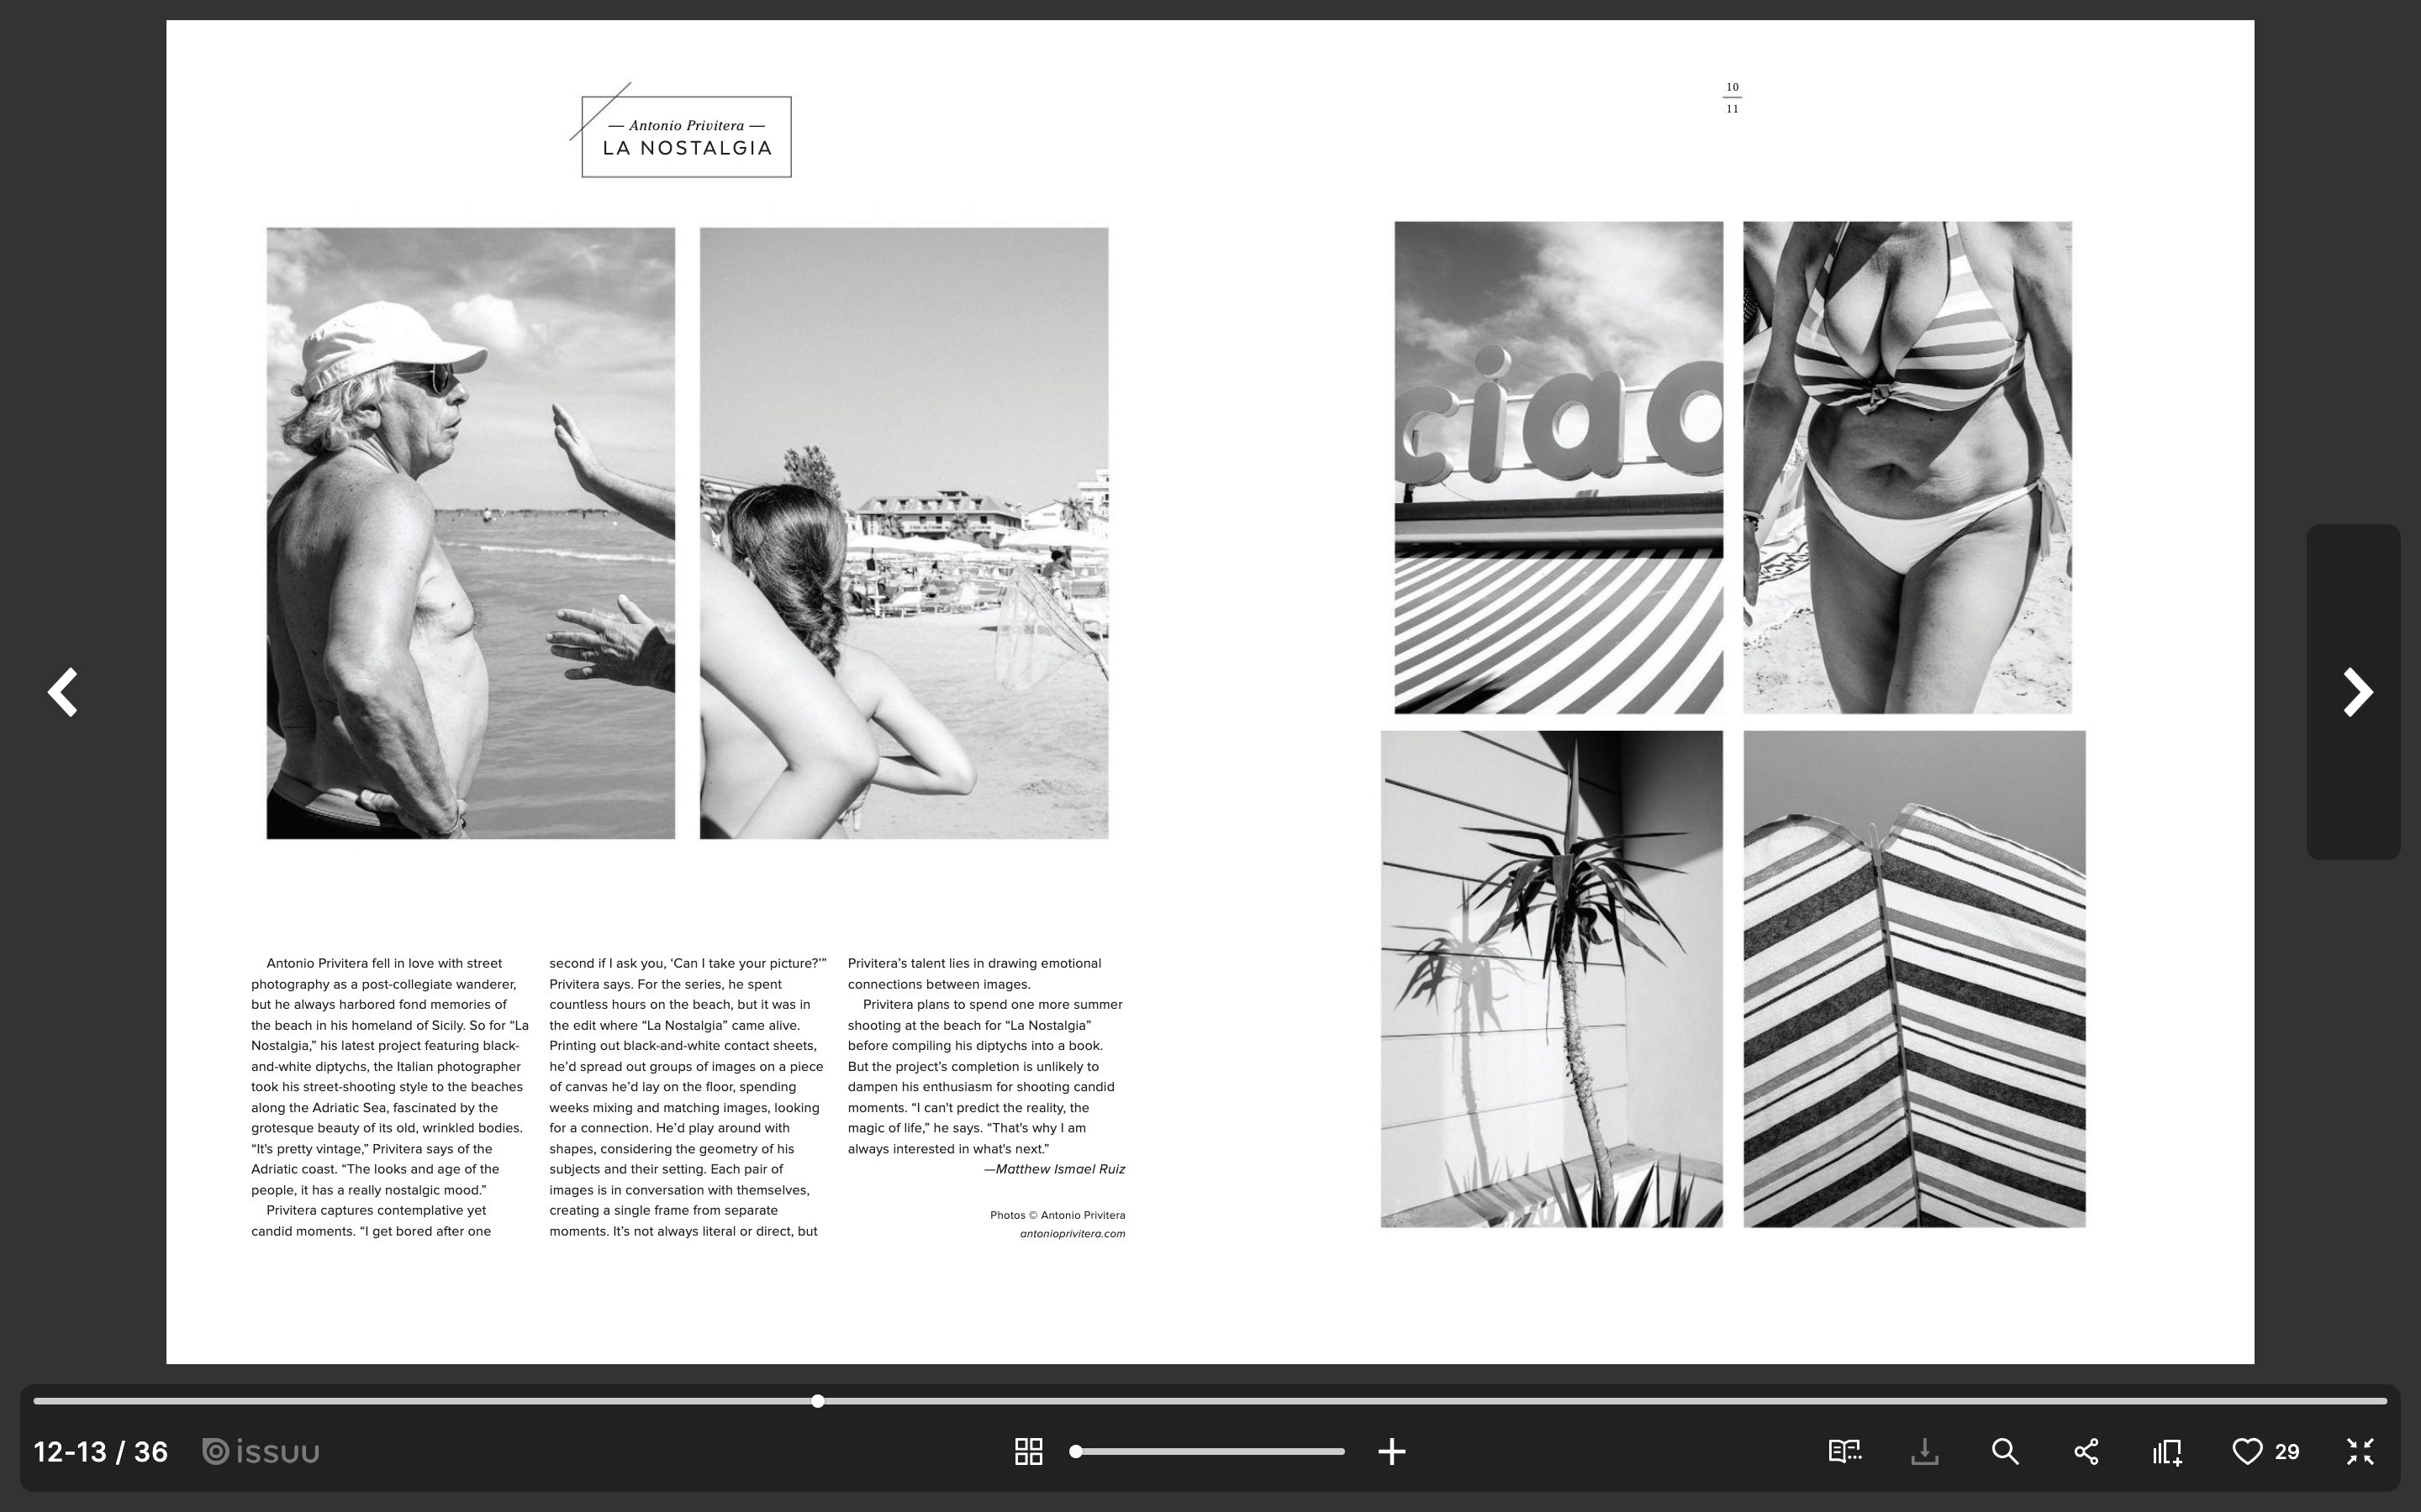This screenshot has width=2421, height=1512.
Task: Click the 'ciao' sign photograph
Action: (x=1558, y=467)
